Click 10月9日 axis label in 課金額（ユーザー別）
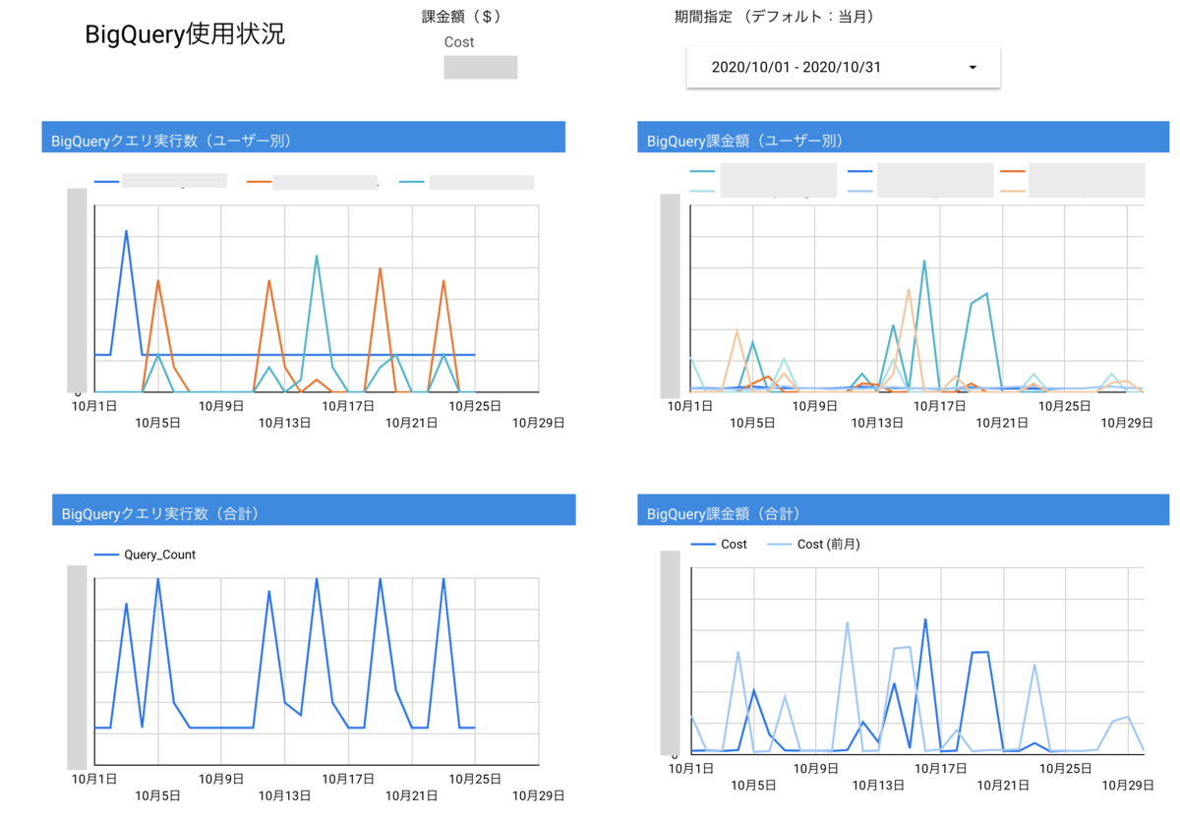Screen dimensions: 1180x821 point(815,404)
